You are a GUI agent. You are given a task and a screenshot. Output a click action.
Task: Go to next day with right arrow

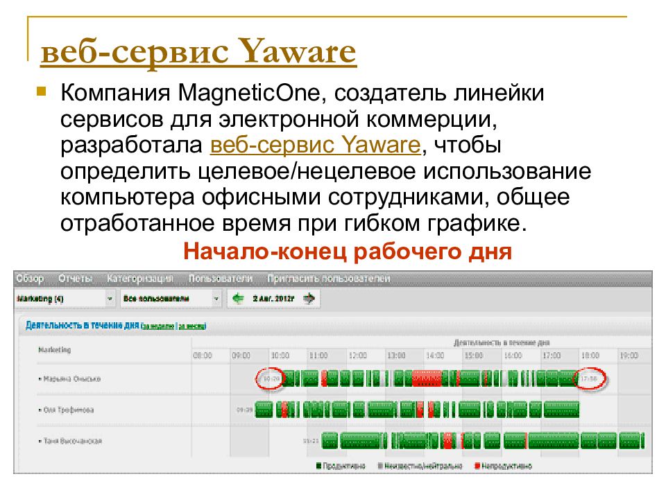pyautogui.click(x=309, y=299)
